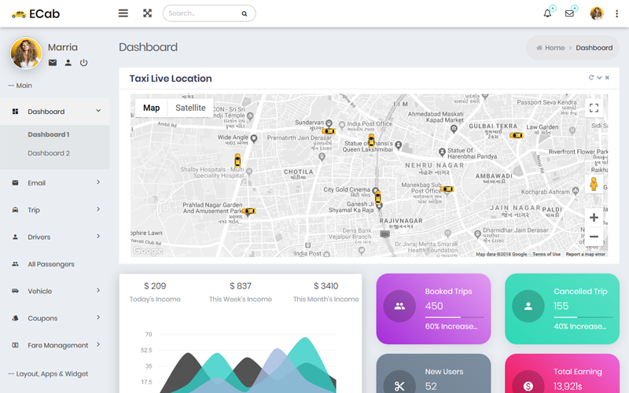Click the Total Earning dollar icon
This screenshot has height=393, width=629.
[x=528, y=386]
